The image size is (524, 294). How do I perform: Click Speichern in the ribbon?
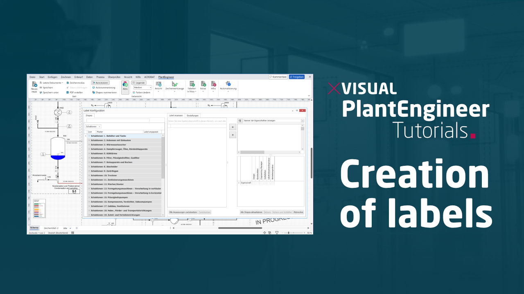click(x=46, y=87)
